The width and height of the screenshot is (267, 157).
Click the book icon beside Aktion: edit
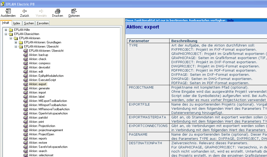(25, 72)
